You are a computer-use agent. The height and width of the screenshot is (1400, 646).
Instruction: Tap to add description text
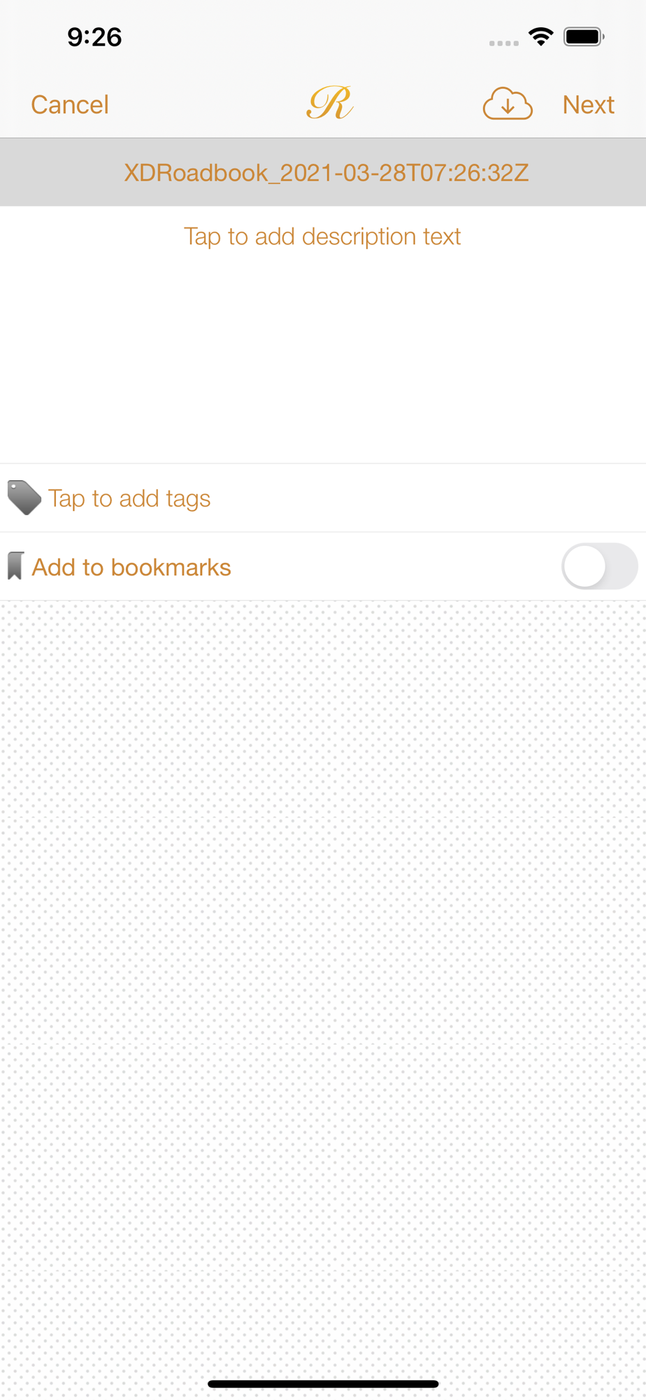322,237
